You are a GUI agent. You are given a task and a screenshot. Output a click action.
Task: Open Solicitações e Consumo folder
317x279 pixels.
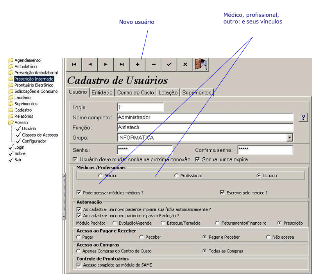(x=33, y=92)
